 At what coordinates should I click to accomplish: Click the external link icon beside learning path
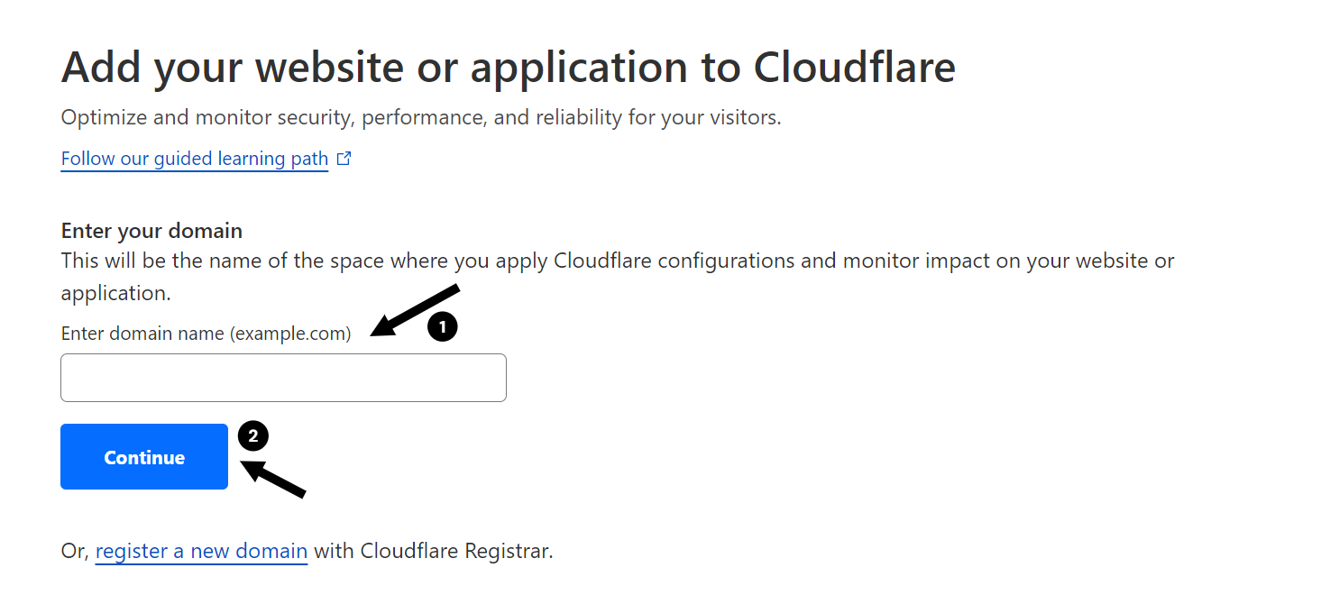[x=344, y=159]
